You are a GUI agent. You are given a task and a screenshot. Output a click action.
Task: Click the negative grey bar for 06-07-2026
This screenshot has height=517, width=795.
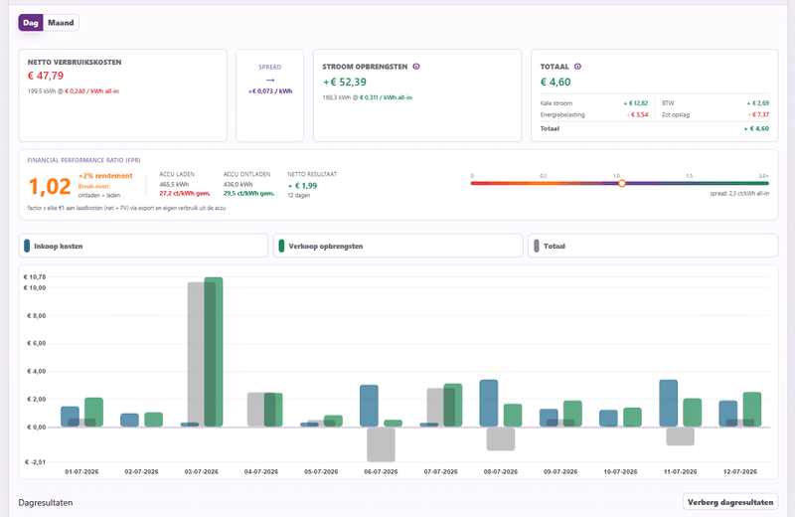pos(381,444)
